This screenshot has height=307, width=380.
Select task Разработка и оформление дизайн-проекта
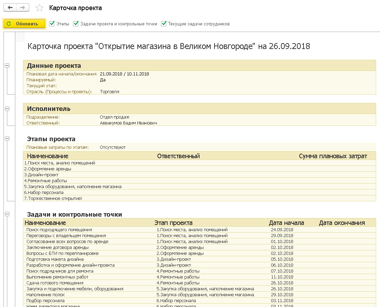tap(71, 265)
